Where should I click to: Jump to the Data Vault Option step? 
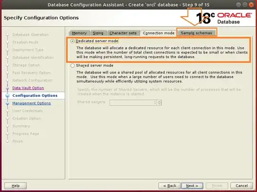28,88
